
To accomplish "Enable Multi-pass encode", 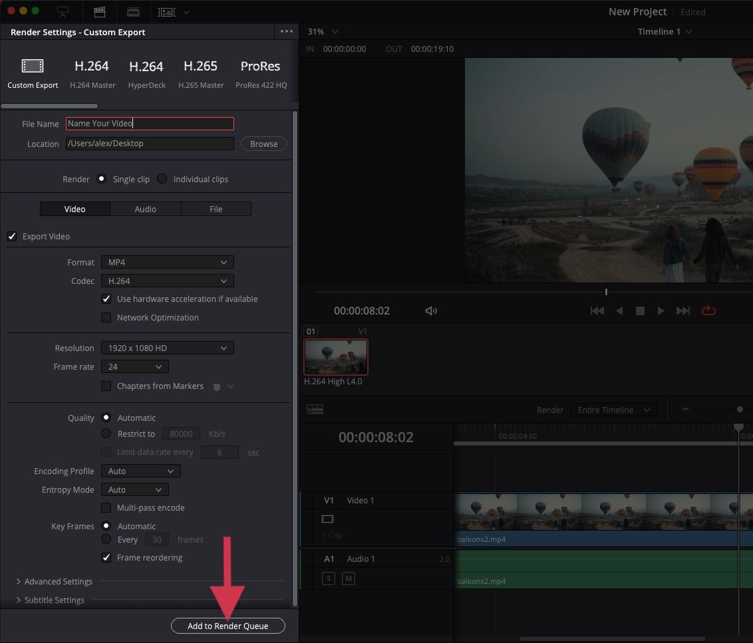I will tap(106, 507).
